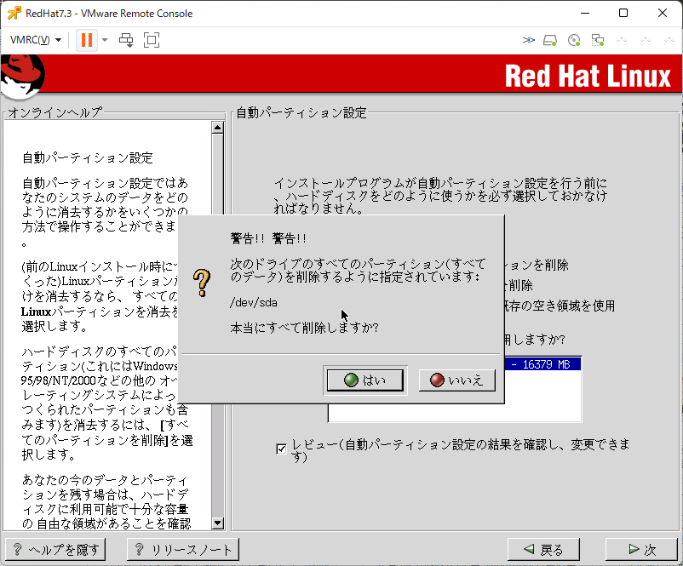683x566 pixels.
Task: Send Ctrl+Alt+Del to the VM
Action: (x=126, y=40)
